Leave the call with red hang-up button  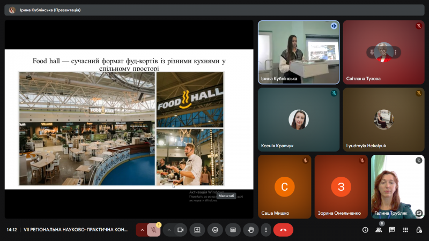[x=283, y=230]
